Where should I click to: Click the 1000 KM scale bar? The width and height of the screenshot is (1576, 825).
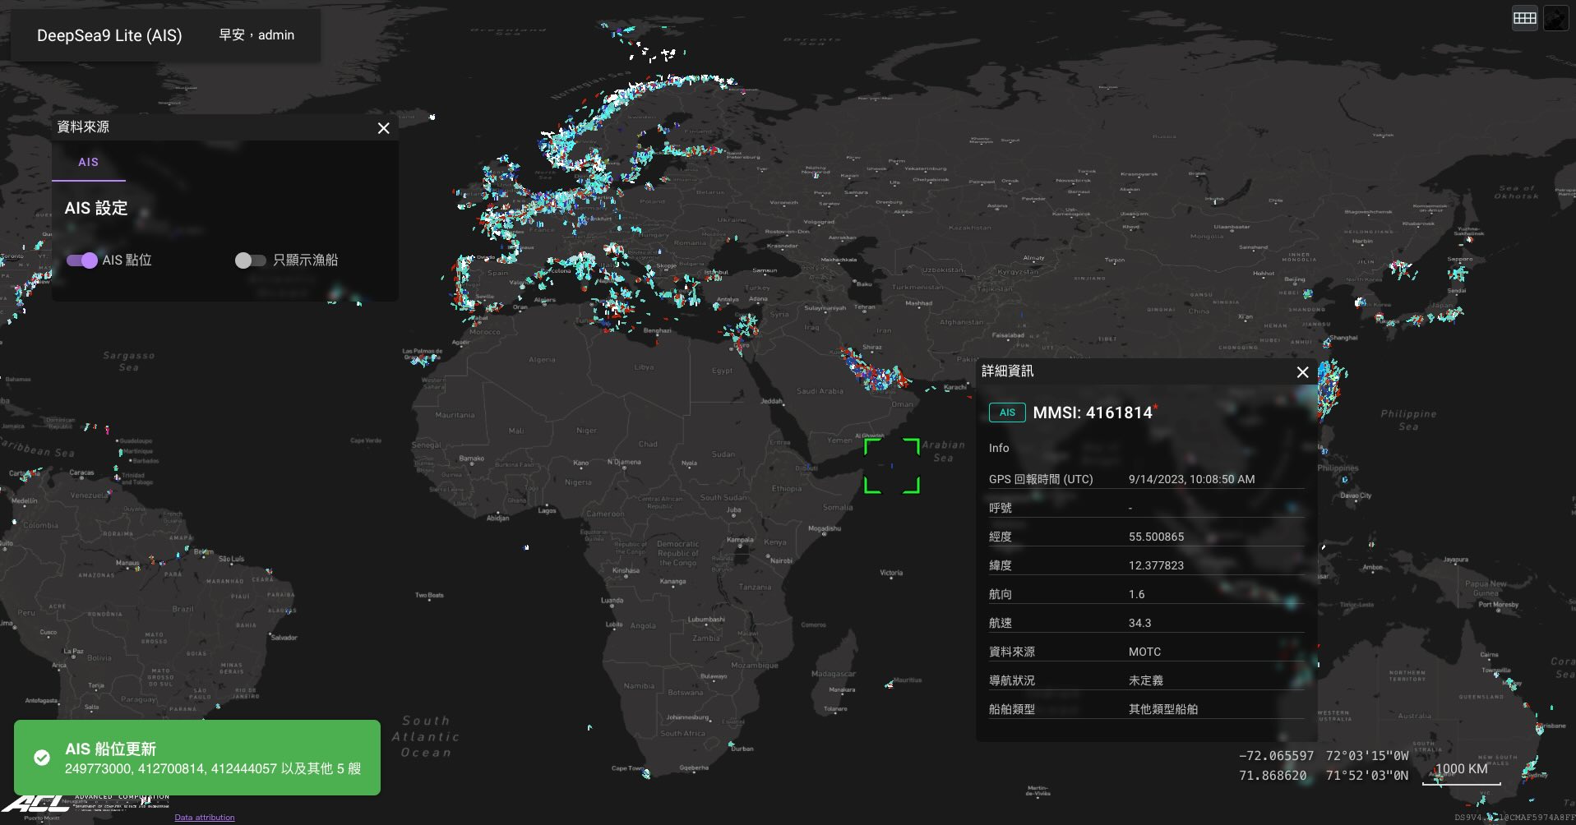click(1462, 772)
